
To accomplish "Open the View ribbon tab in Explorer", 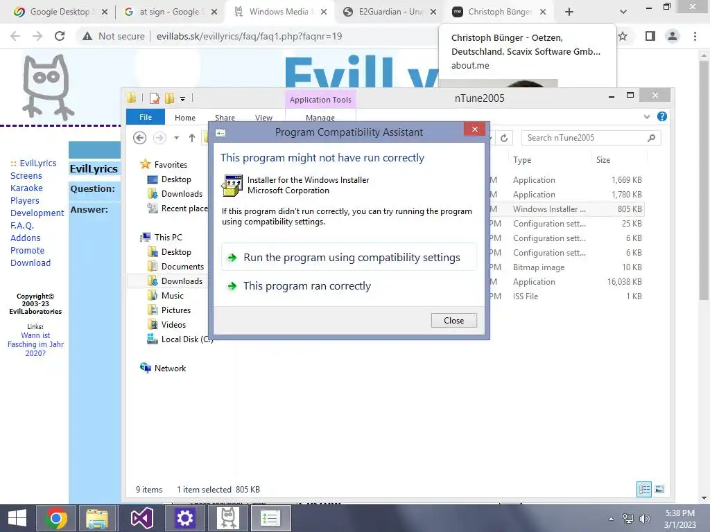I will tap(263, 118).
